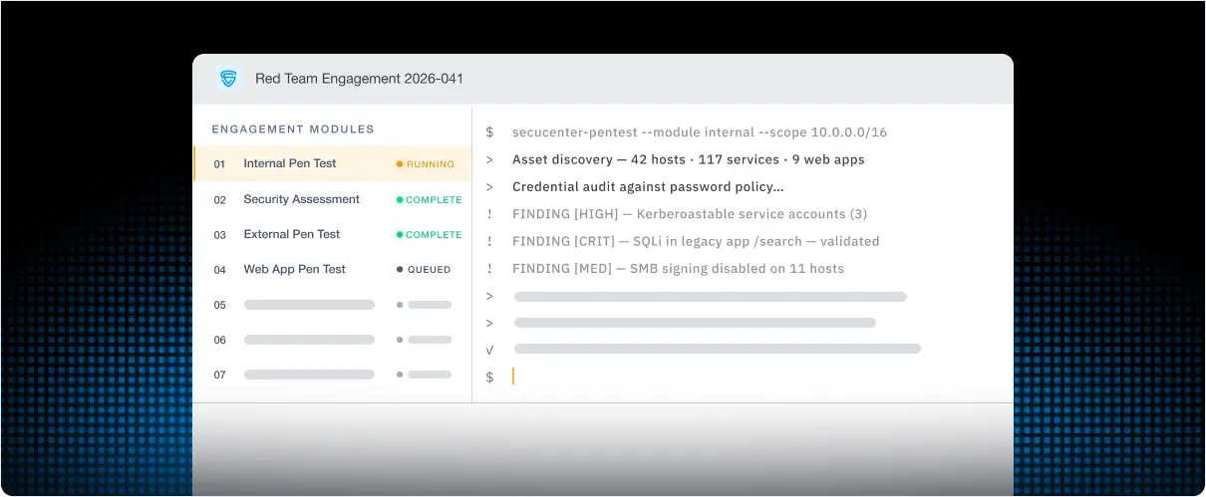
Task: Click the orange RUNNING status badge
Action: [426, 164]
